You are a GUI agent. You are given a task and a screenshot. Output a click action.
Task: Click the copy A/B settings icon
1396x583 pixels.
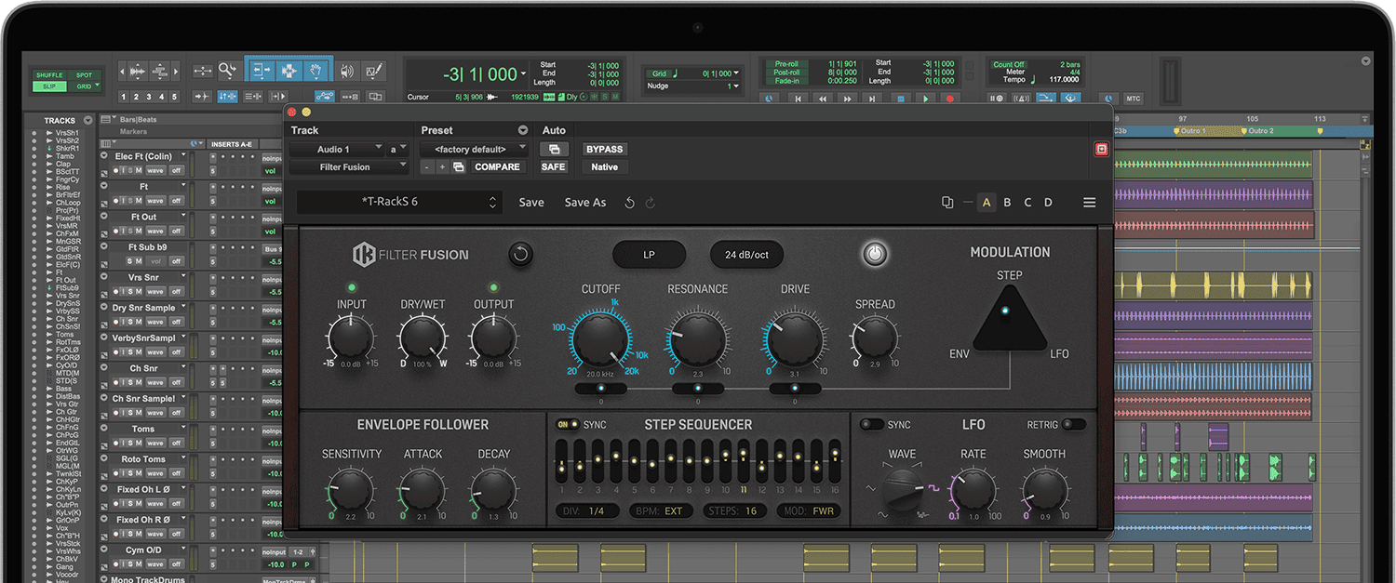point(947,203)
